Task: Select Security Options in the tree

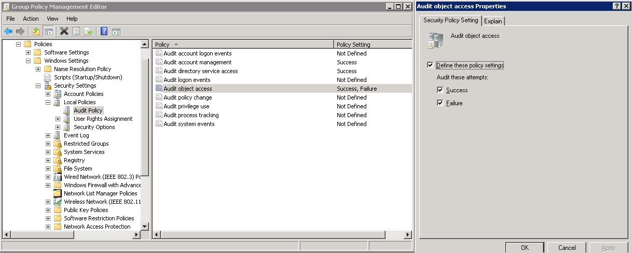Action: click(94, 127)
